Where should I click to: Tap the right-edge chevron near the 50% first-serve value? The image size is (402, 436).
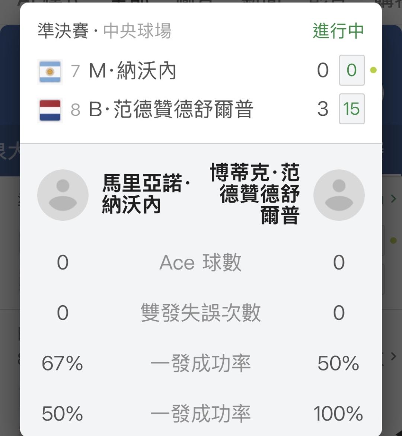click(x=393, y=356)
